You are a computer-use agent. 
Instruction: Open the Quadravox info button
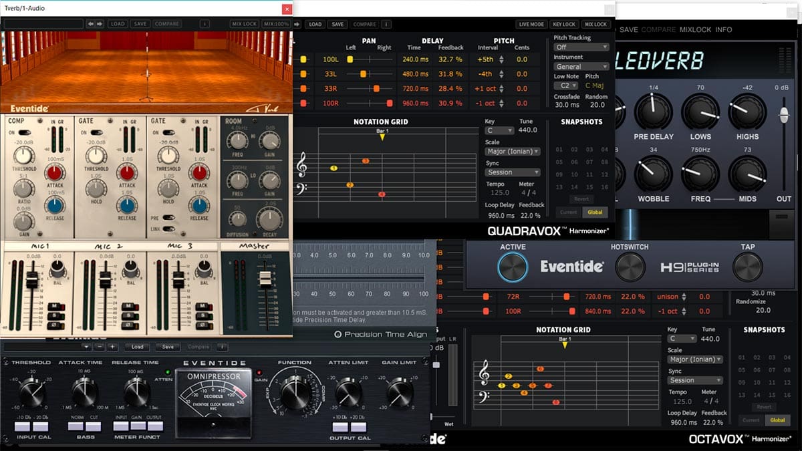click(x=386, y=24)
